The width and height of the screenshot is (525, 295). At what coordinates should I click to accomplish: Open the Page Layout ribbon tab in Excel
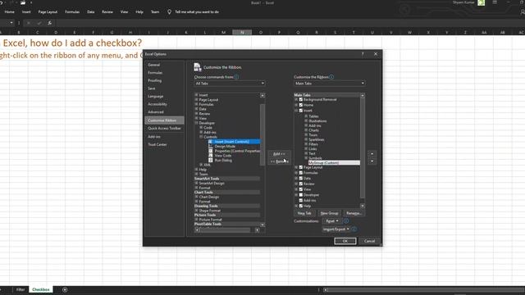(48, 12)
